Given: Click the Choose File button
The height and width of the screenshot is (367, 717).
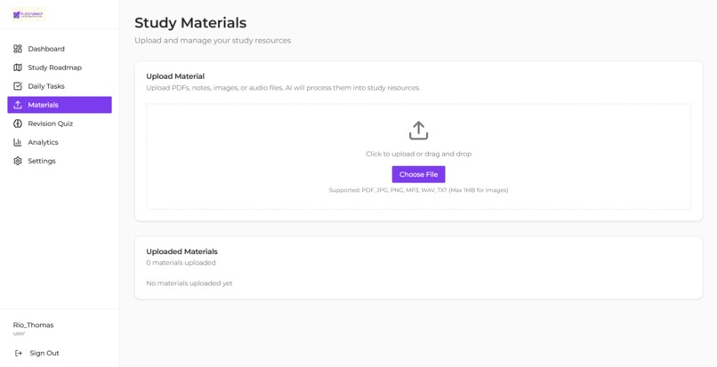Looking at the screenshot, I should tap(418, 174).
